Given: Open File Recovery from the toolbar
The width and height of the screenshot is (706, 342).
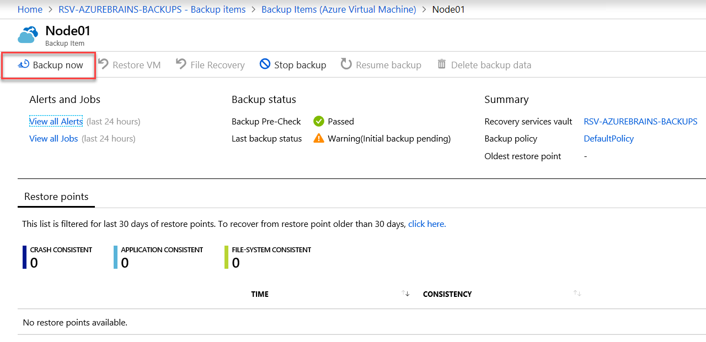Looking at the screenshot, I should click(x=180, y=64).
